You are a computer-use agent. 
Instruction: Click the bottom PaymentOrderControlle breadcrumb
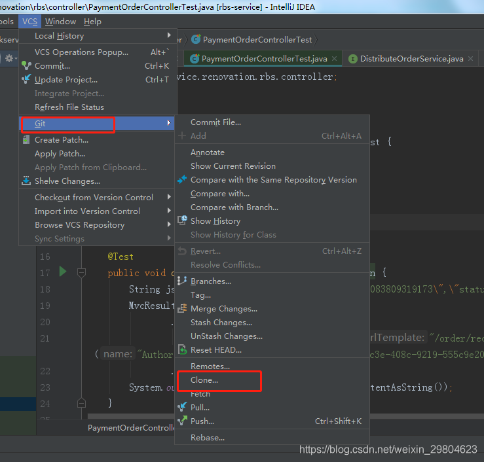(131, 427)
